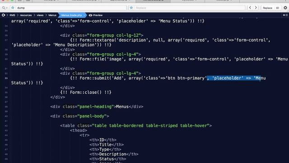Toggle the replace field's asterisk icon
Image resolution: width=289 pixels, height=163 pixels.
(131, 8)
